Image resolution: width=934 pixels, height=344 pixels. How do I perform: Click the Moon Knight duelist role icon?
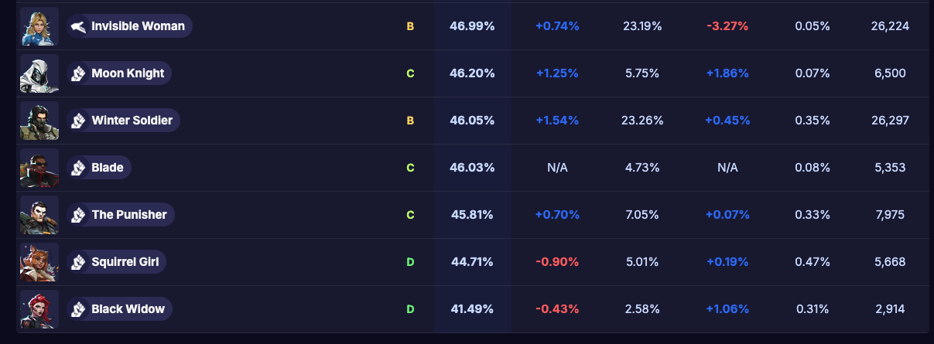[78, 73]
